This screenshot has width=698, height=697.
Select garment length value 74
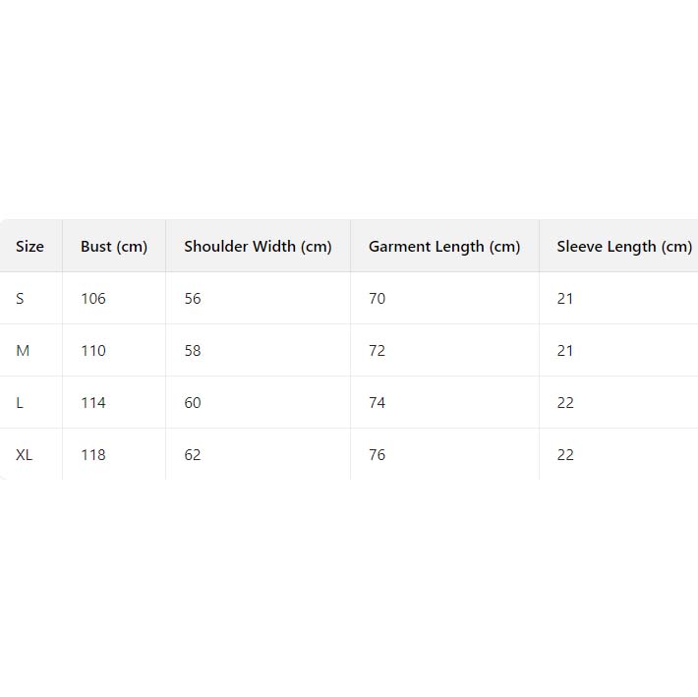(x=378, y=403)
